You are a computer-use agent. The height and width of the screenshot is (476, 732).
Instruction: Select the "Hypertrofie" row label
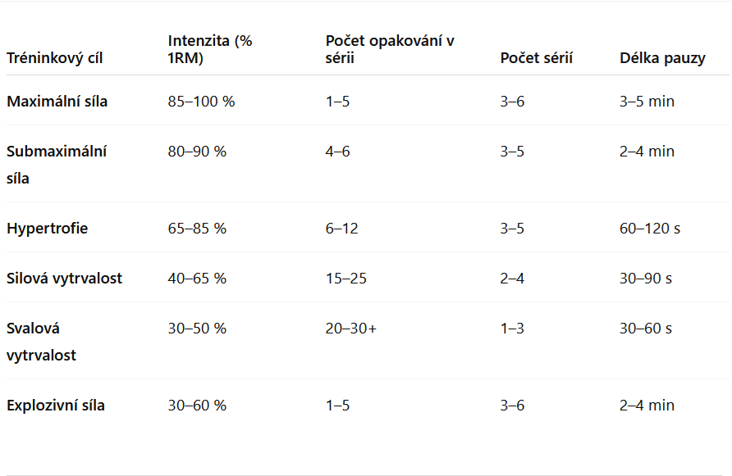coord(47,229)
